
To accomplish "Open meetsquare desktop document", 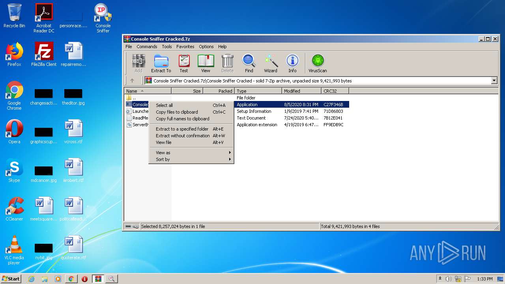I will click(44, 209).
